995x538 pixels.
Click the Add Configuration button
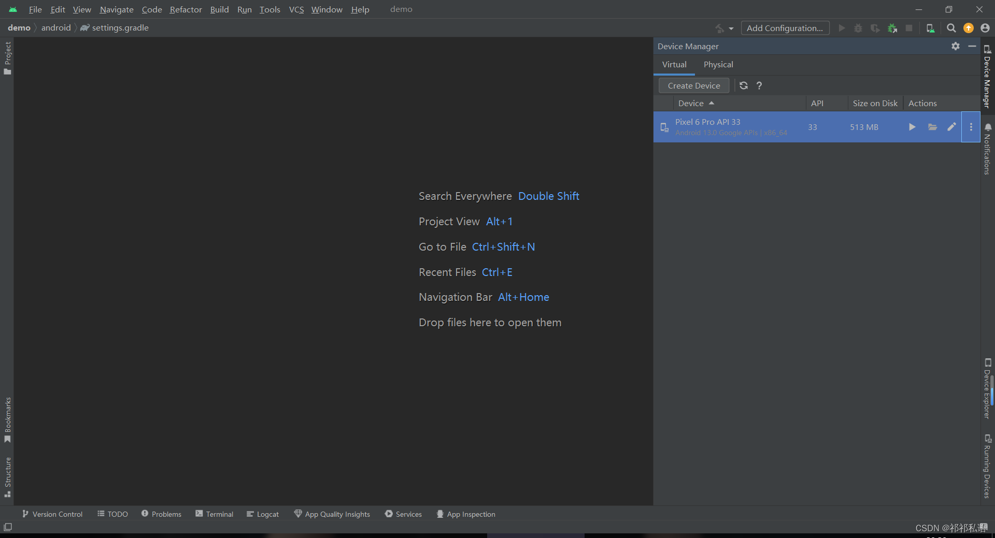[x=785, y=28]
